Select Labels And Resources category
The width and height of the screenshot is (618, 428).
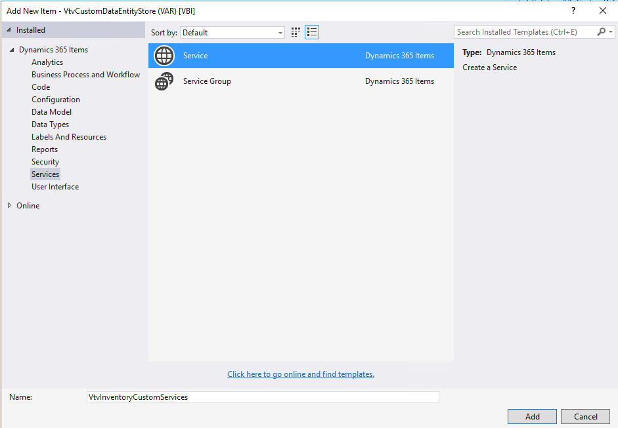point(69,137)
